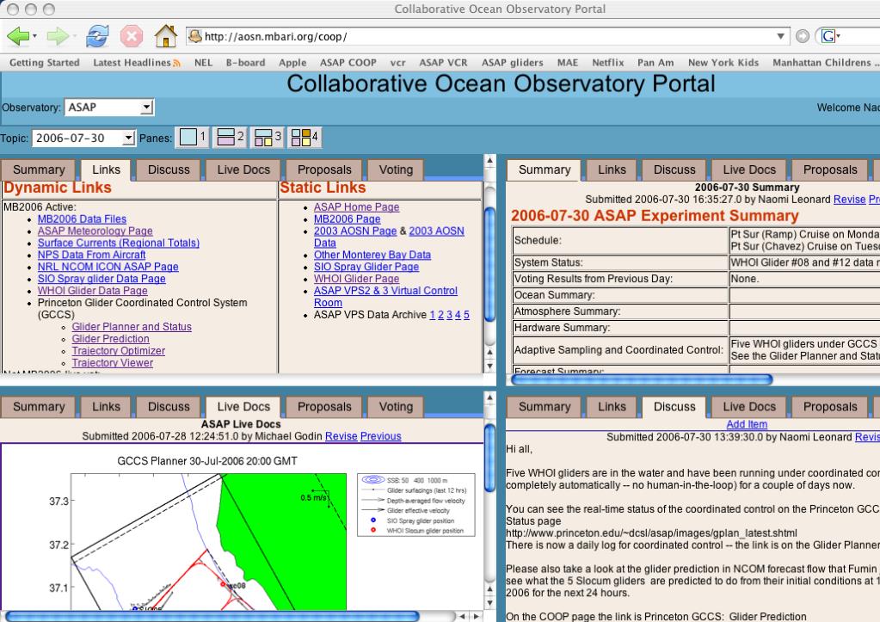Open the ASAP COOP bookmark
Screen dimensions: 880x622
click(348, 63)
